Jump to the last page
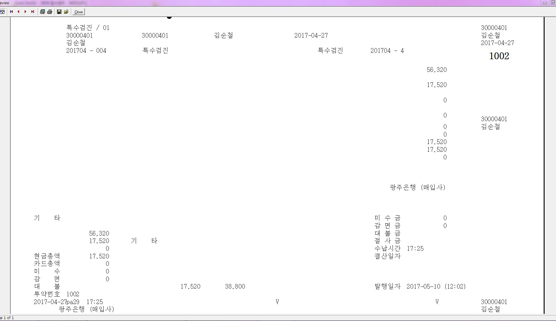This screenshot has height=321, width=556. pos(32,12)
